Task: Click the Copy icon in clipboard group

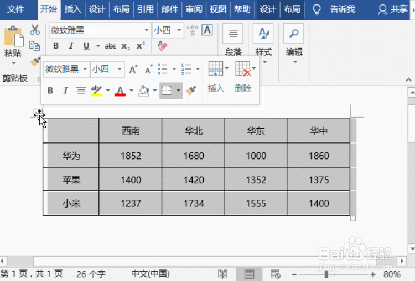Action: coord(35,46)
